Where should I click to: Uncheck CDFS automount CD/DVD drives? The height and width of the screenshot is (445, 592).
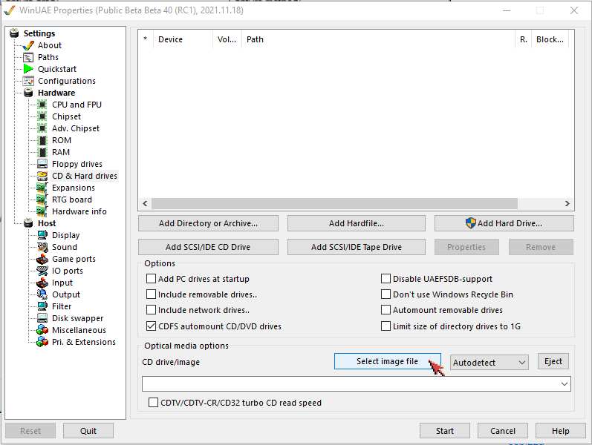[x=151, y=326]
